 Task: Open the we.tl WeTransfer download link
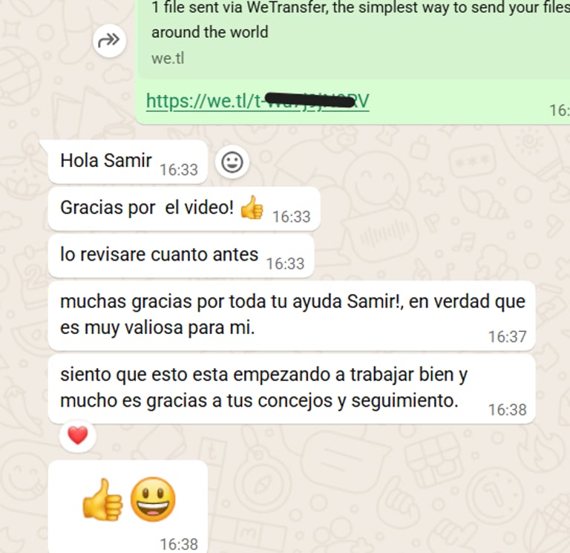(258, 101)
